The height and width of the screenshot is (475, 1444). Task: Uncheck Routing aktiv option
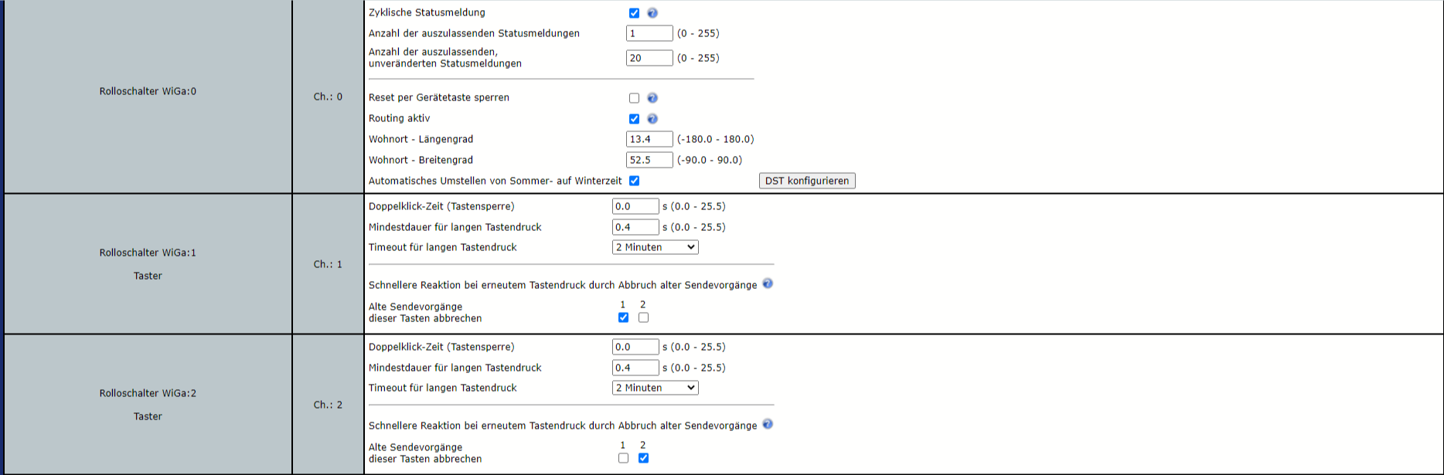(634, 119)
